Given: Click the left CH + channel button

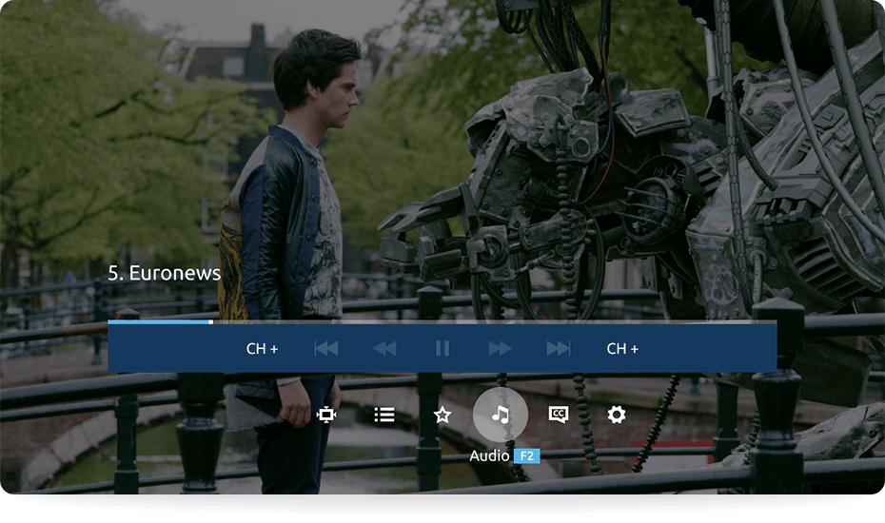Looking at the screenshot, I should 262,349.
